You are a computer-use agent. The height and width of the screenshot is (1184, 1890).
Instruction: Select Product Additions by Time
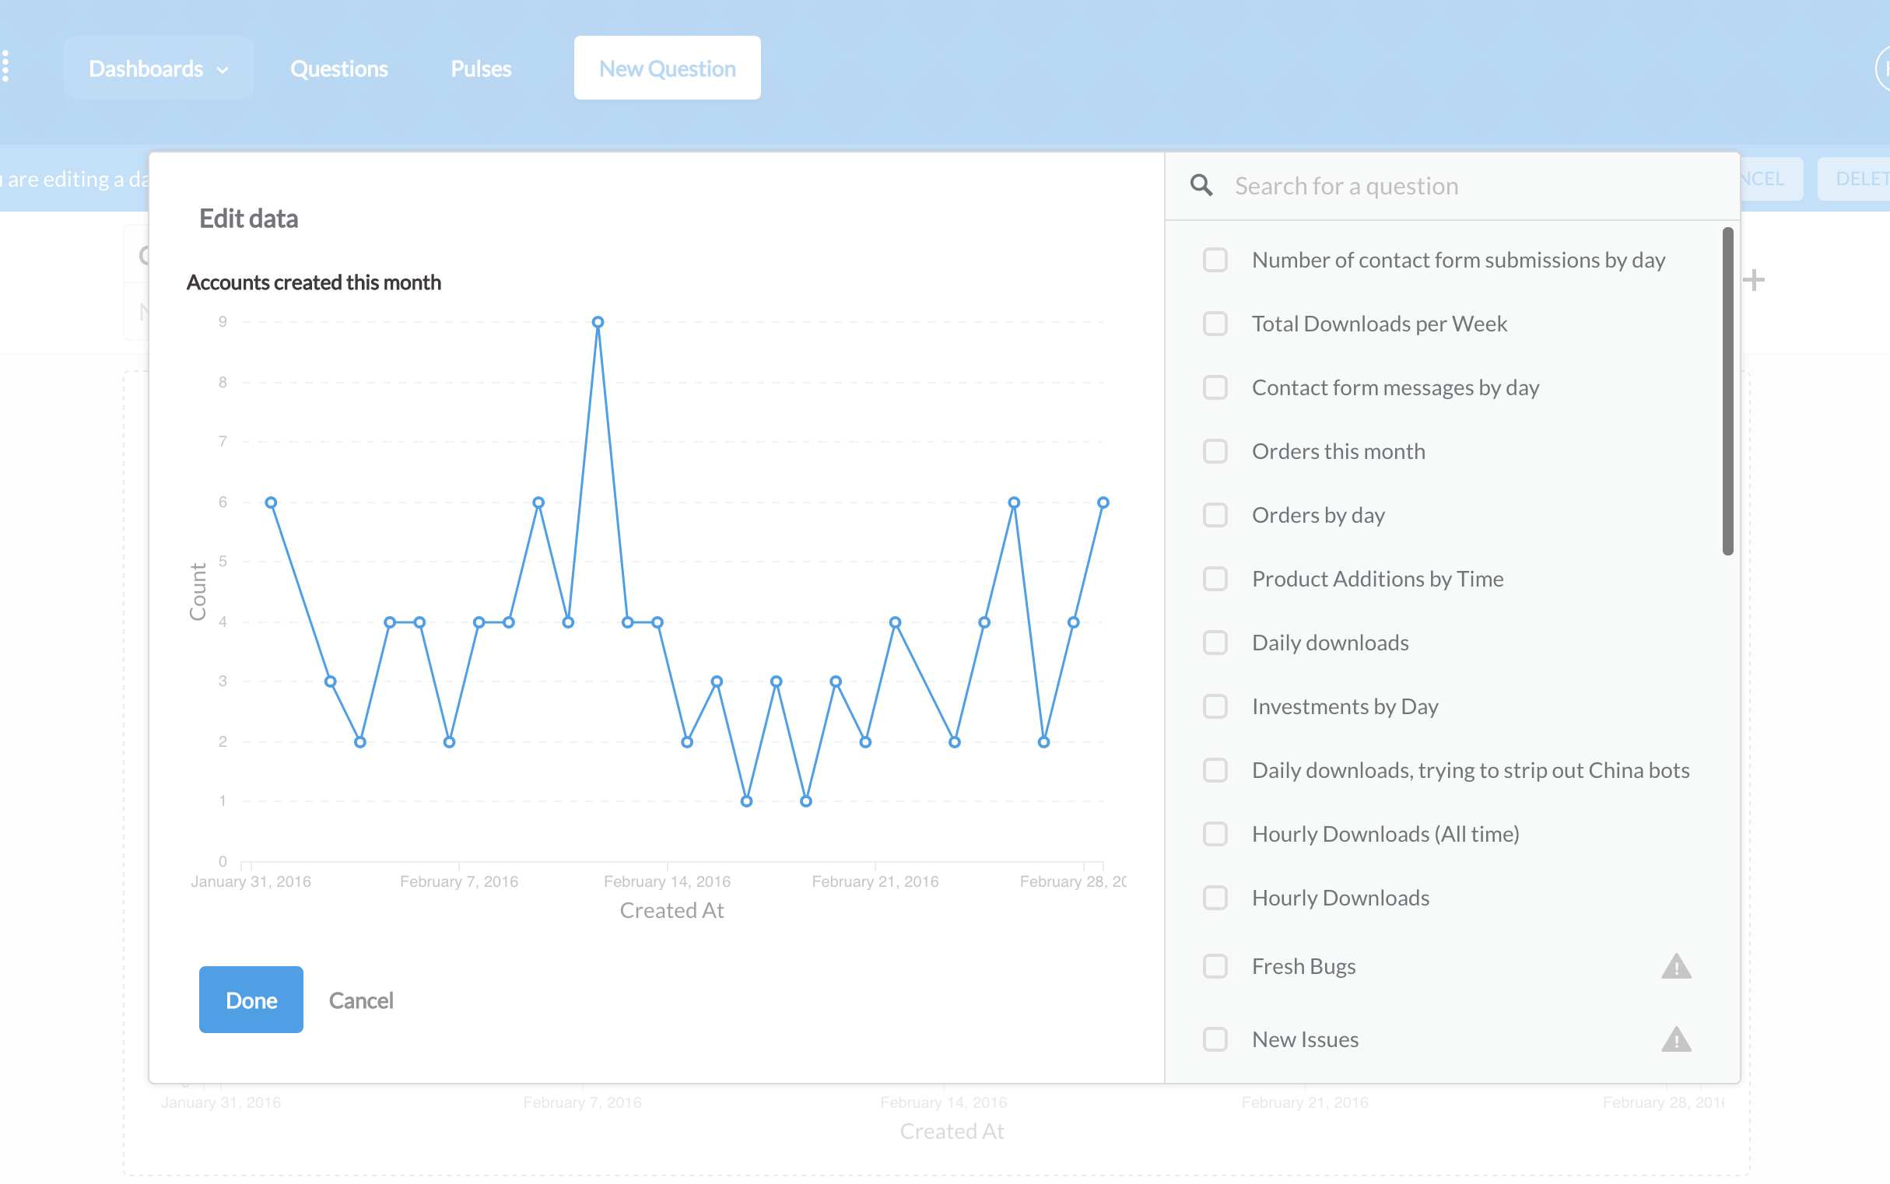[x=1215, y=579]
